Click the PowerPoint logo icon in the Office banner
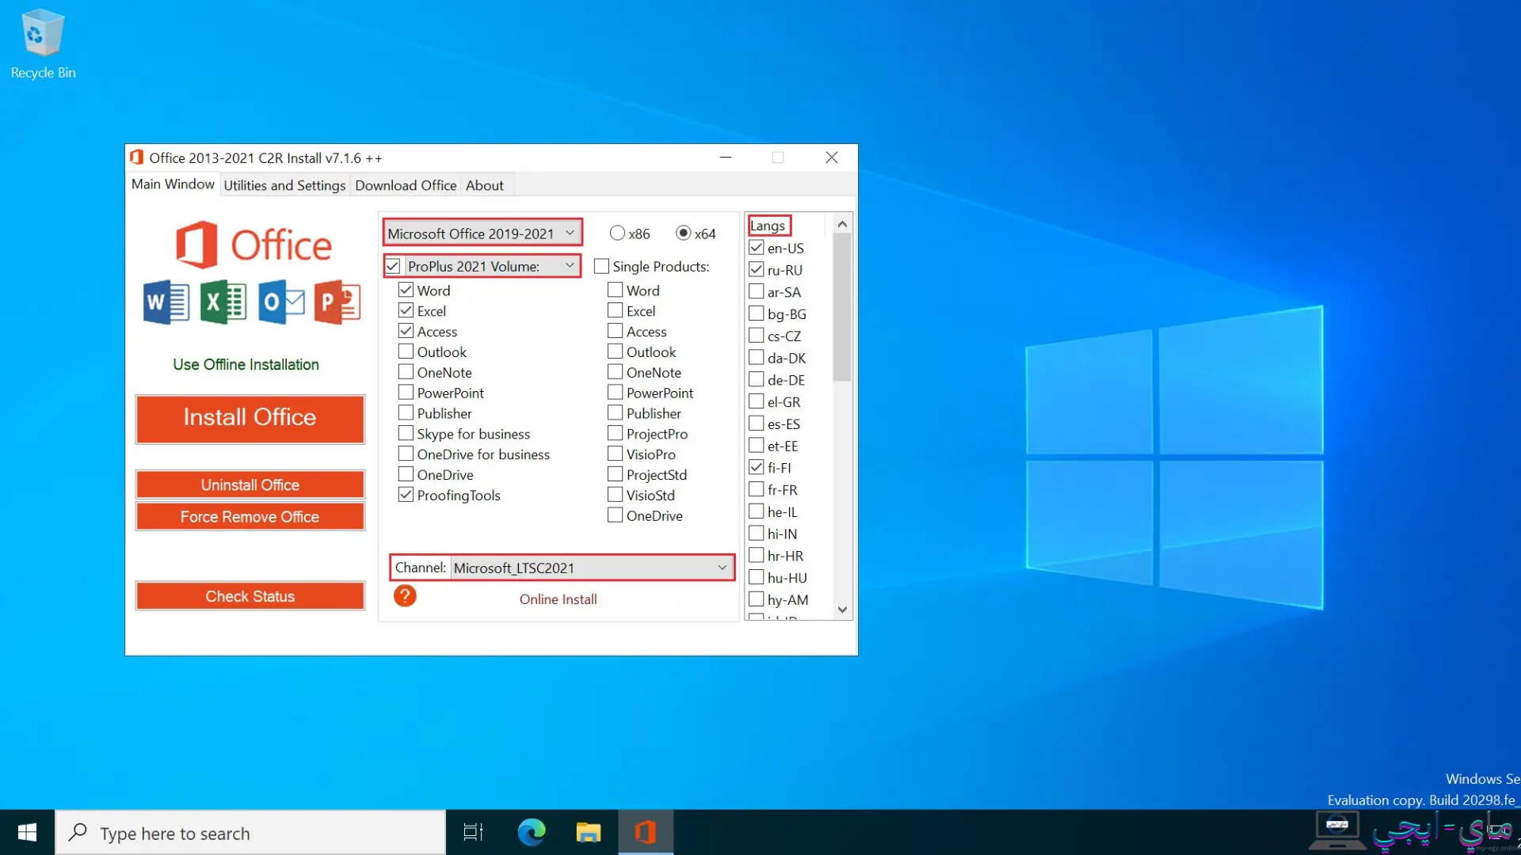The width and height of the screenshot is (1521, 855). [x=337, y=302]
